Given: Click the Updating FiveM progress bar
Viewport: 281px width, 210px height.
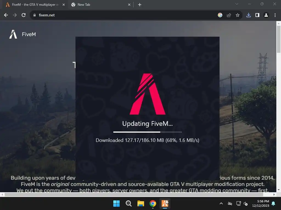Looking at the screenshot, I should point(147,132).
